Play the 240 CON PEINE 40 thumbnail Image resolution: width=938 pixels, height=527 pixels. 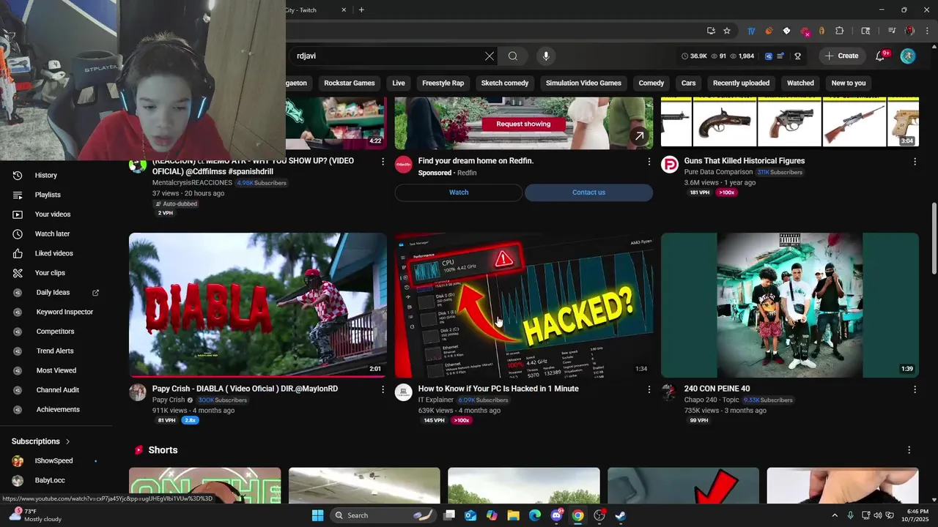coord(790,305)
